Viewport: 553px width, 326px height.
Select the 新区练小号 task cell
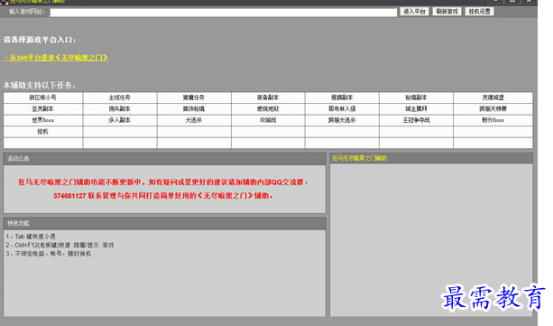click(43, 98)
